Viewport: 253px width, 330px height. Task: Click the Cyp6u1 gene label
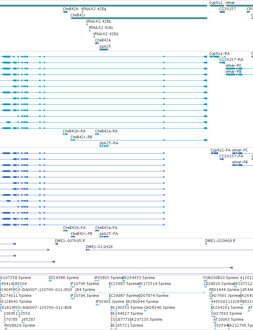[216, 3]
